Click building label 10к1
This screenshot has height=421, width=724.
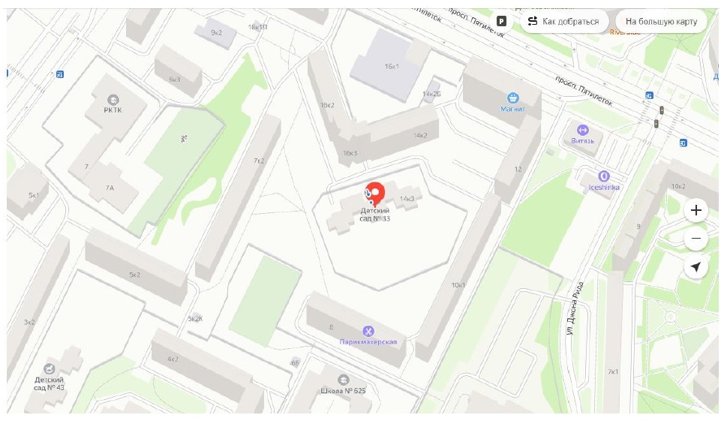[458, 285]
